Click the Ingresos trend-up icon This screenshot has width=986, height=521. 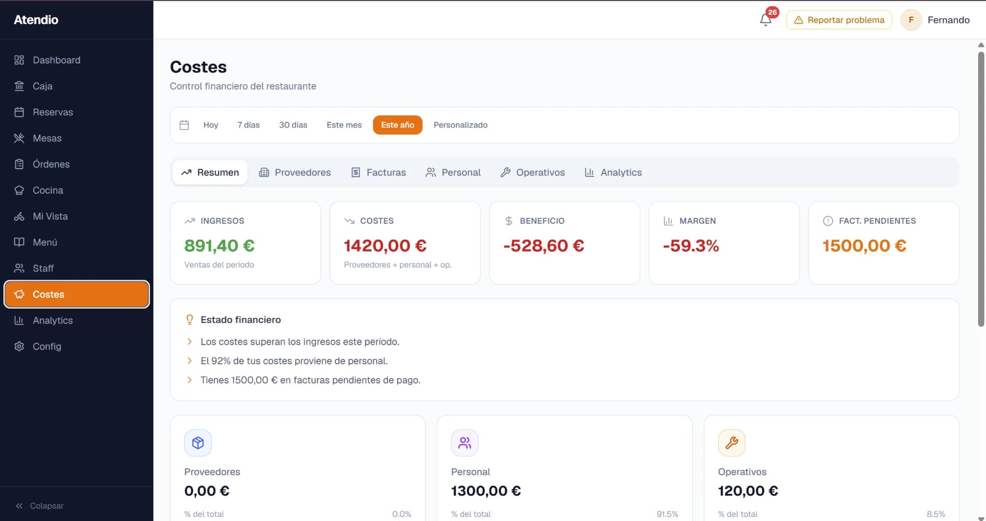tap(190, 221)
